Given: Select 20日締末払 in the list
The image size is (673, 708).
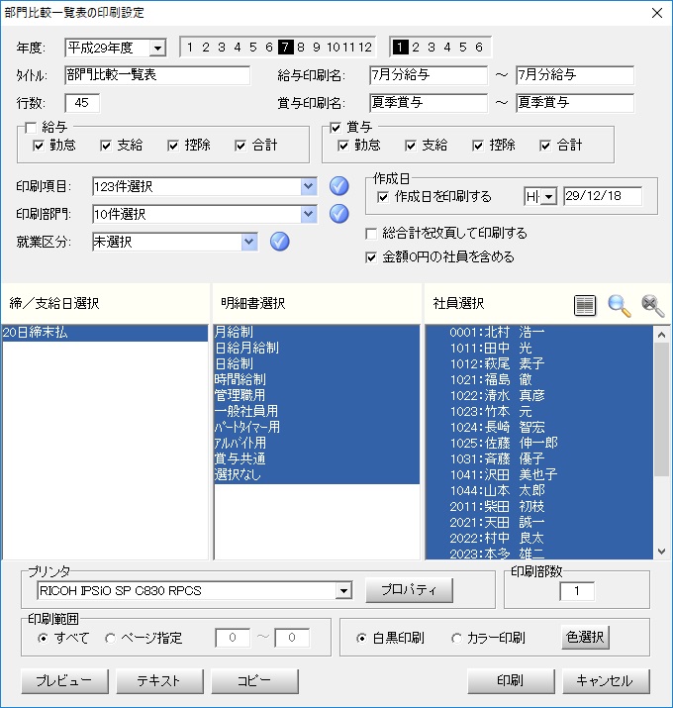Looking at the screenshot, I should [105, 333].
